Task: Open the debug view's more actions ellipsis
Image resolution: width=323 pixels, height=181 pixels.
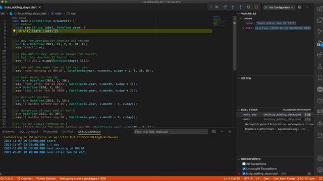Action: [x=307, y=7]
